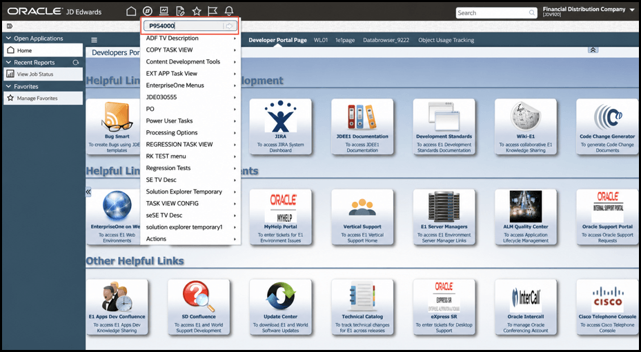Open the Development Standards tile
Image resolution: width=641 pixels, height=352 pixels.
[444, 127]
